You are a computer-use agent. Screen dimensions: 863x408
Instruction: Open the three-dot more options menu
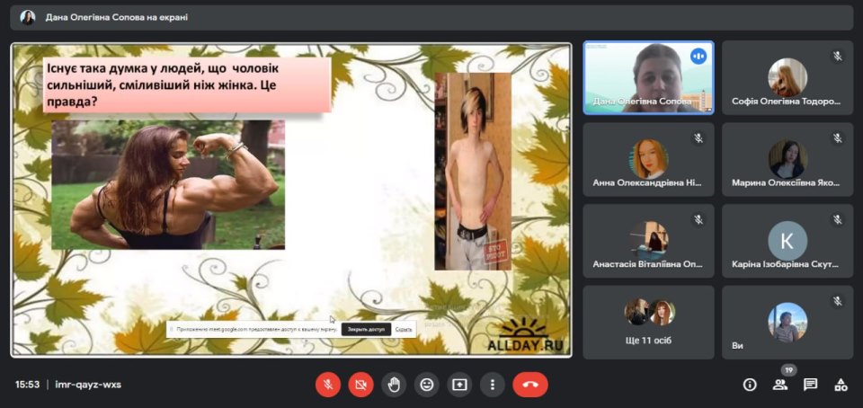[493, 385]
